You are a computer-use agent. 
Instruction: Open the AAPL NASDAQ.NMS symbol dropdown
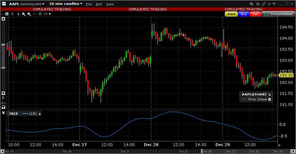pos(27,4)
